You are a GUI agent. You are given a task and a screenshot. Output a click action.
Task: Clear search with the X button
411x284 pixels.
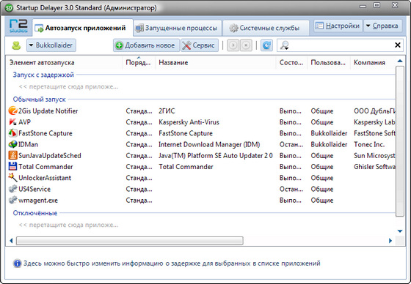pos(397,45)
